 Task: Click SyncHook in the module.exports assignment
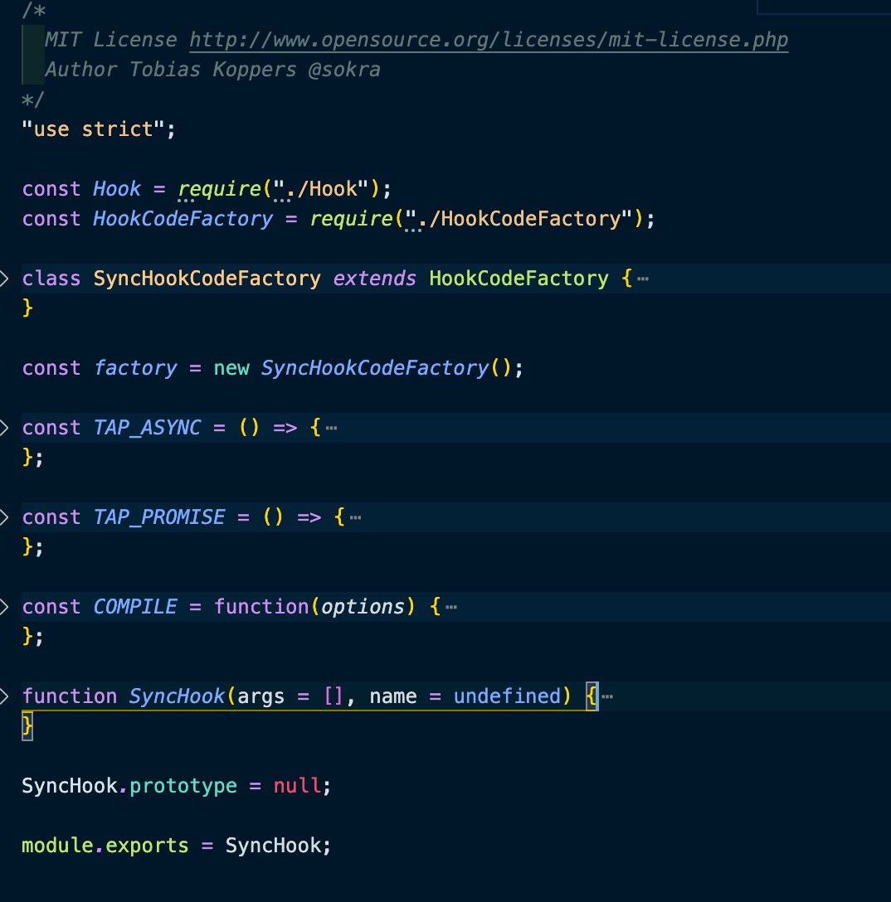click(x=273, y=846)
